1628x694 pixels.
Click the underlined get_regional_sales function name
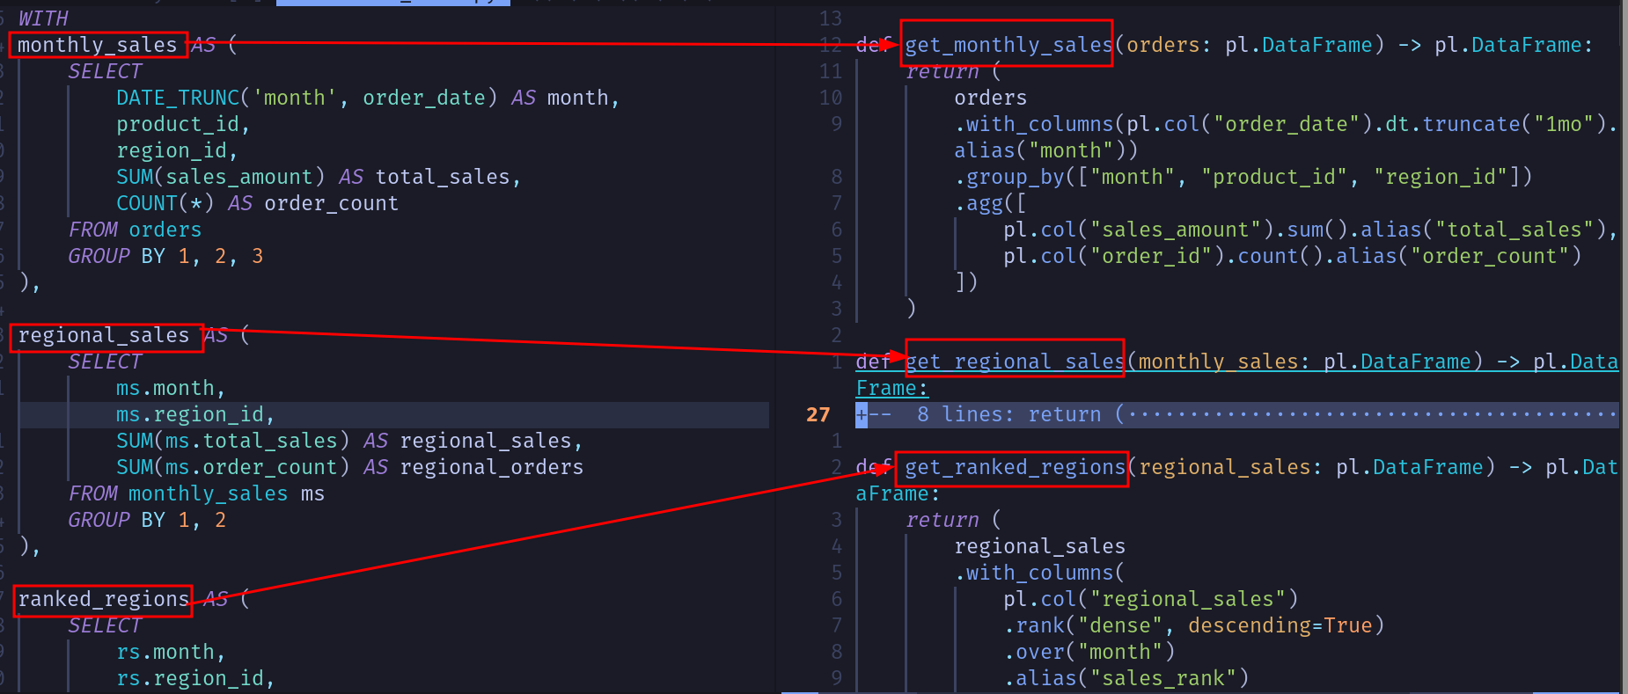1015,362
